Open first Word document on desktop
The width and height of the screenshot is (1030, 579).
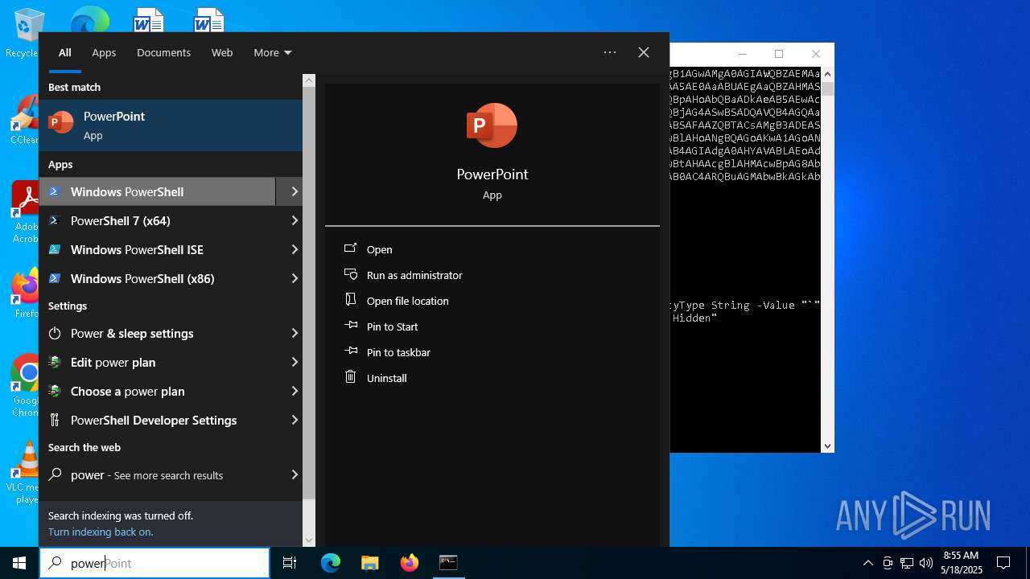(149, 20)
